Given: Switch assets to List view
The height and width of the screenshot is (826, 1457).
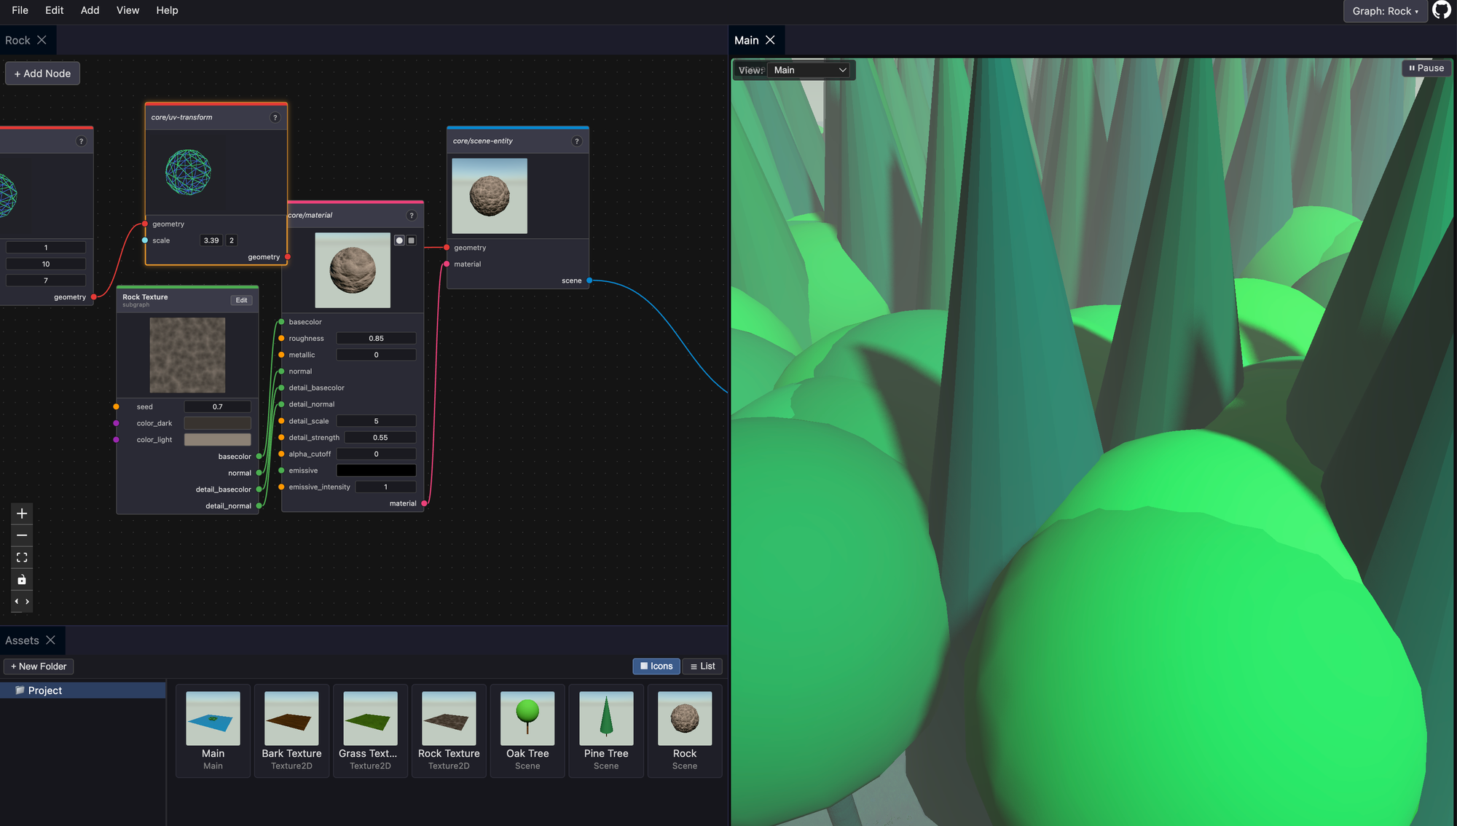Looking at the screenshot, I should pos(702,666).
